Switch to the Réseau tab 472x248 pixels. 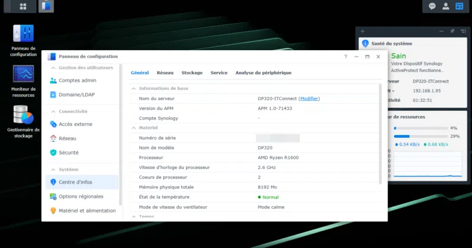point(165,72)
